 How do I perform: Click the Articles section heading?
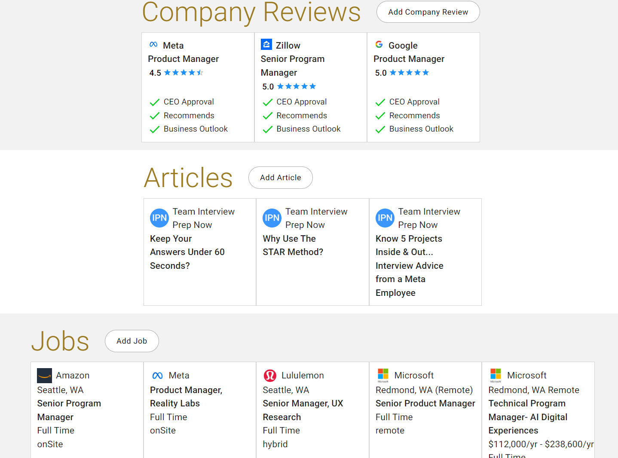[188, 178]
